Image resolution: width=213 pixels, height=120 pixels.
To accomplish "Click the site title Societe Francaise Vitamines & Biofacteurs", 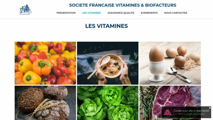I will click(x=123, y=5).
